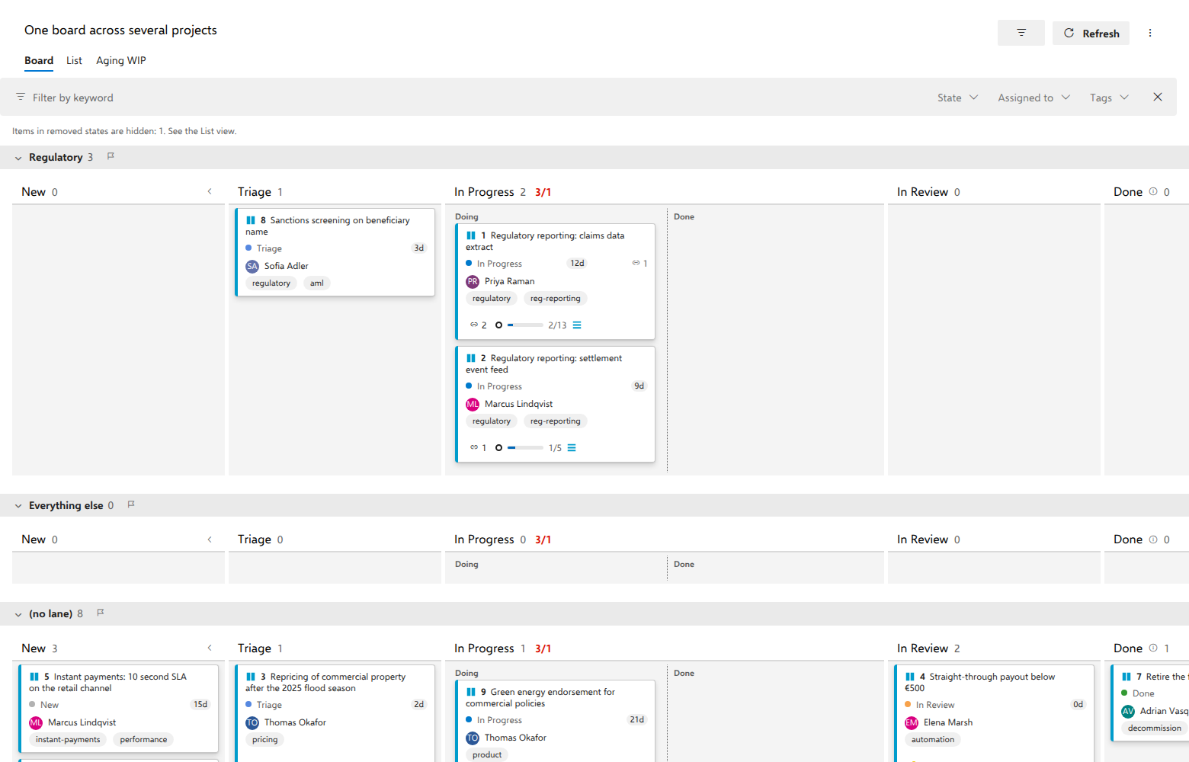Open the Tags filter dropdown
The width and height of the screenshot is (1189, 762).
tap(1109, 98)
